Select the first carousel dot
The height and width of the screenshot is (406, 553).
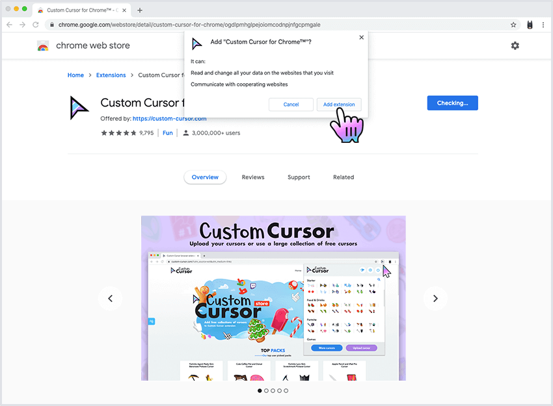tap(260, 390)
